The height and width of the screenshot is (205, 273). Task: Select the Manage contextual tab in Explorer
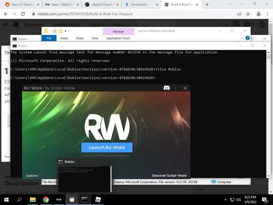click(118, 31)
